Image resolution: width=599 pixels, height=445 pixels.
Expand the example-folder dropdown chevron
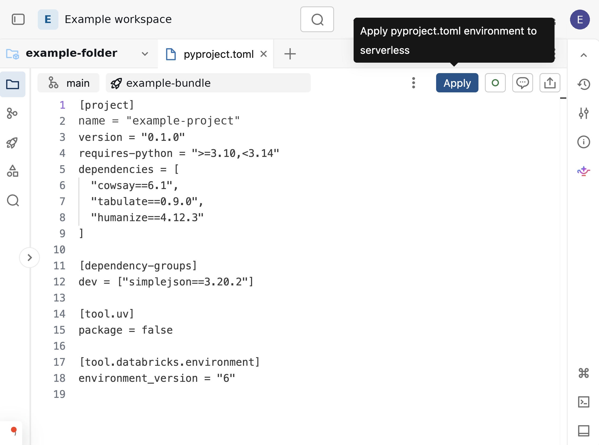coord(145,54)
